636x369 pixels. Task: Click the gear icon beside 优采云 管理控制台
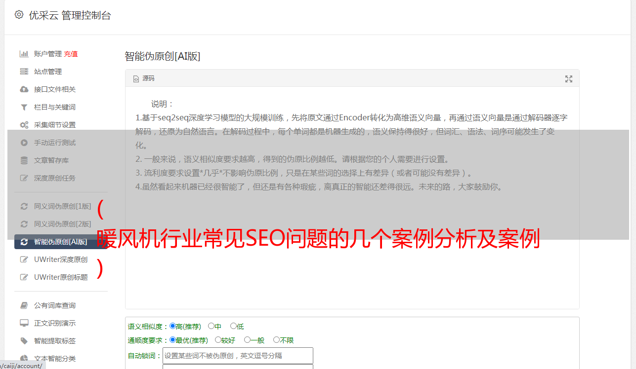tap(19, 15)
